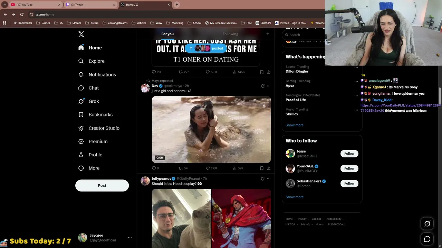Switch to the Twitch browser tab

(x=90, y=5)
